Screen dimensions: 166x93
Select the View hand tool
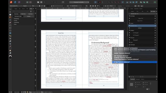click(x=10, y=51)
